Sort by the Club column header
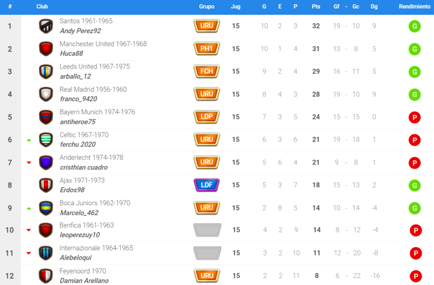The width and height of the screenshot is (434, 285). click(x=43, y=7)
